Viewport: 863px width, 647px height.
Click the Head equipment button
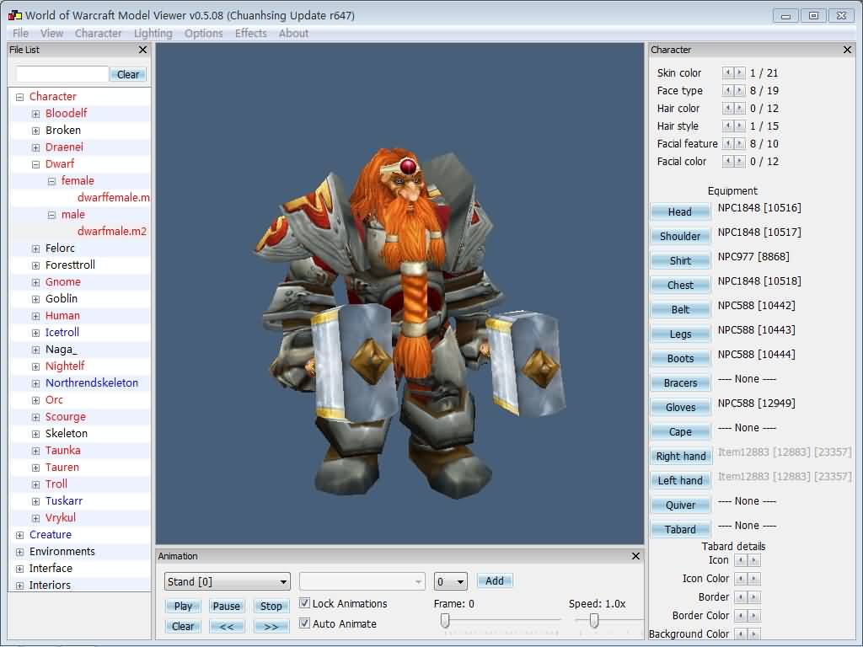(x=680, y=211)
